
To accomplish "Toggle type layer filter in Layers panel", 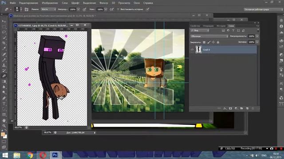I will (x=233, y=30).
